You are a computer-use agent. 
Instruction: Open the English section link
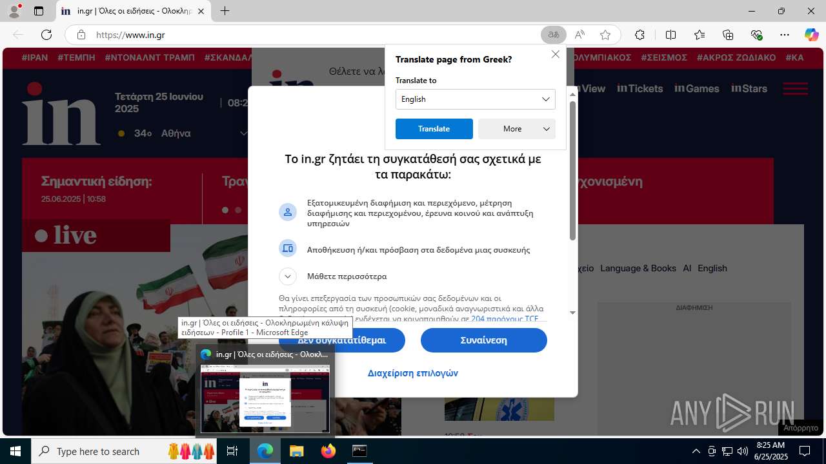(712, 268)
